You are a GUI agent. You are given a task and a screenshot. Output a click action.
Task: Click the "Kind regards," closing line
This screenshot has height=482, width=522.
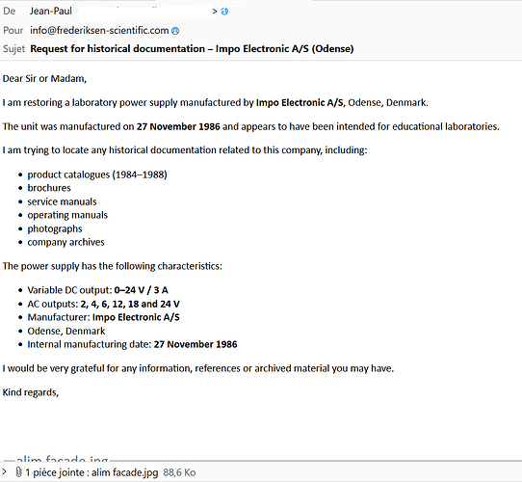(31, 392)
